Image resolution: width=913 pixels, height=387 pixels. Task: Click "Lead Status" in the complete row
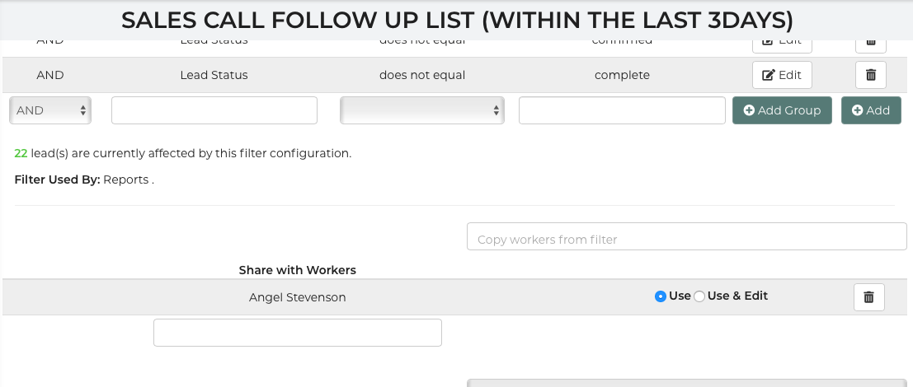point(214,75)
